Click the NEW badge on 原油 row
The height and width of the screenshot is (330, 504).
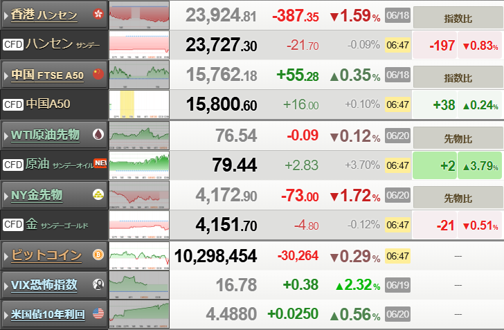coord(100,163)
